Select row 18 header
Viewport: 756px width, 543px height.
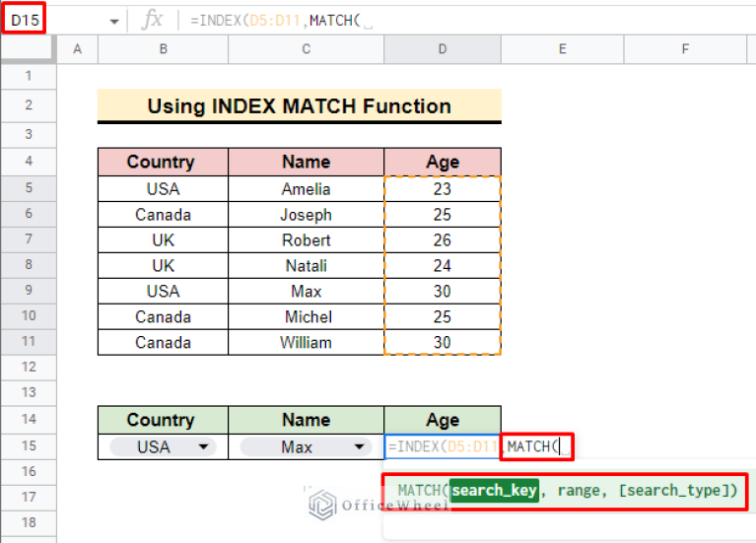[29, 522]
